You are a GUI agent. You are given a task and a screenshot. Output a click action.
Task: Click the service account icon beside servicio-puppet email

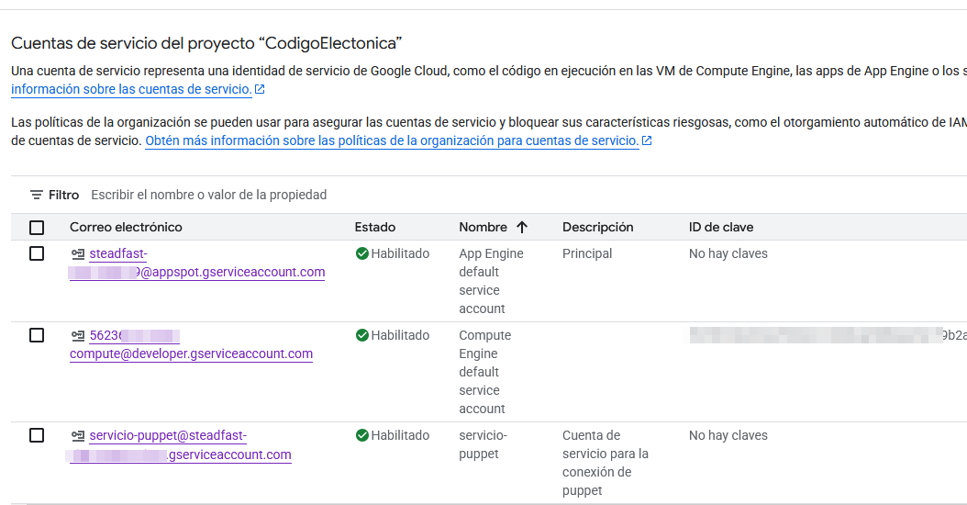click(78, 436)
